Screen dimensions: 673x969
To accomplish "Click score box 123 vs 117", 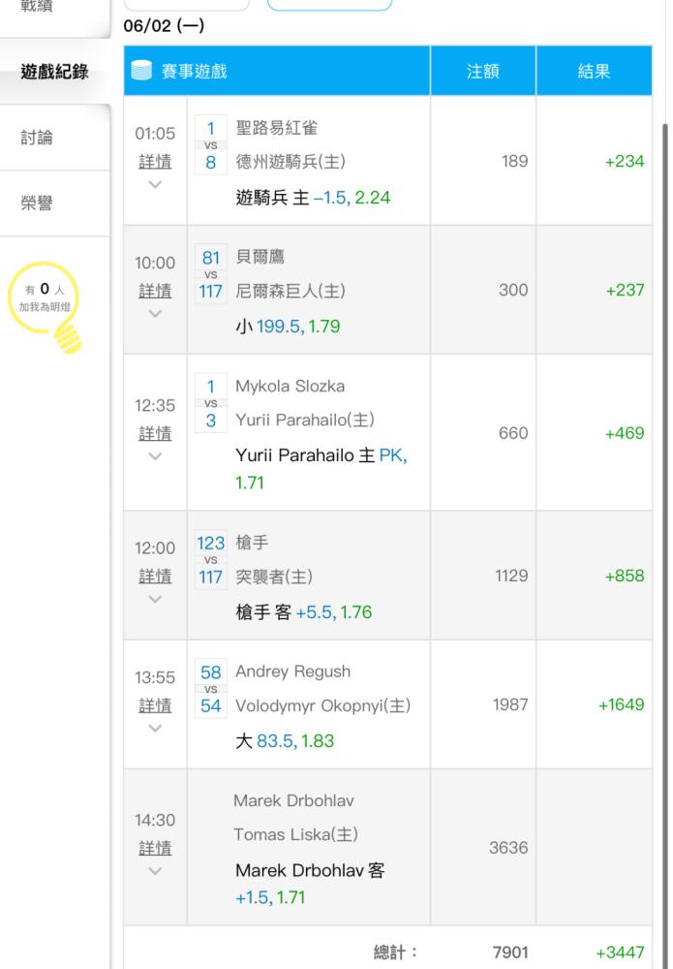I will coord(210,560).
